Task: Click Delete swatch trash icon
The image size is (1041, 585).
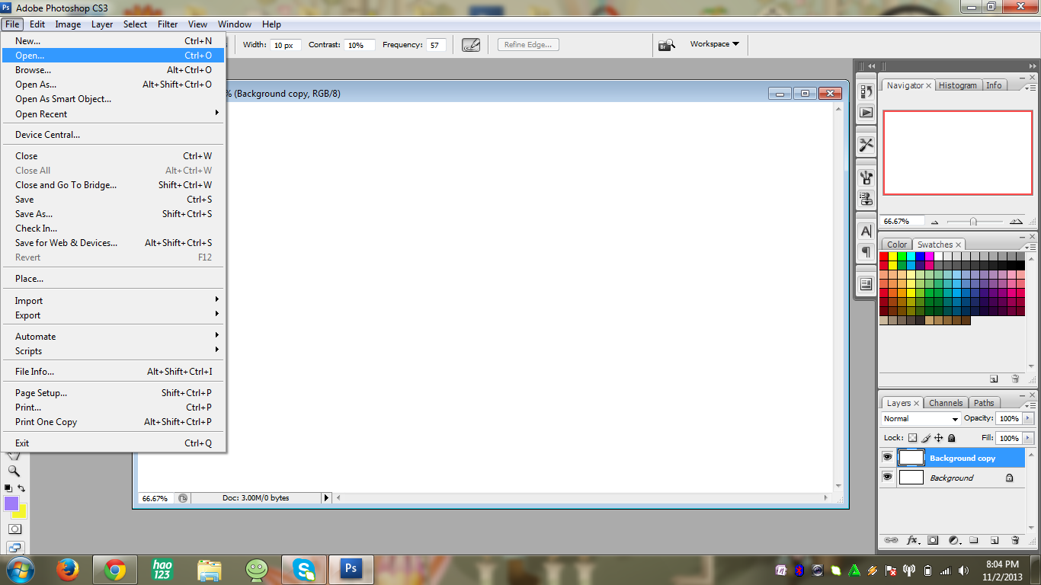Action: (x=1015, y=379)
